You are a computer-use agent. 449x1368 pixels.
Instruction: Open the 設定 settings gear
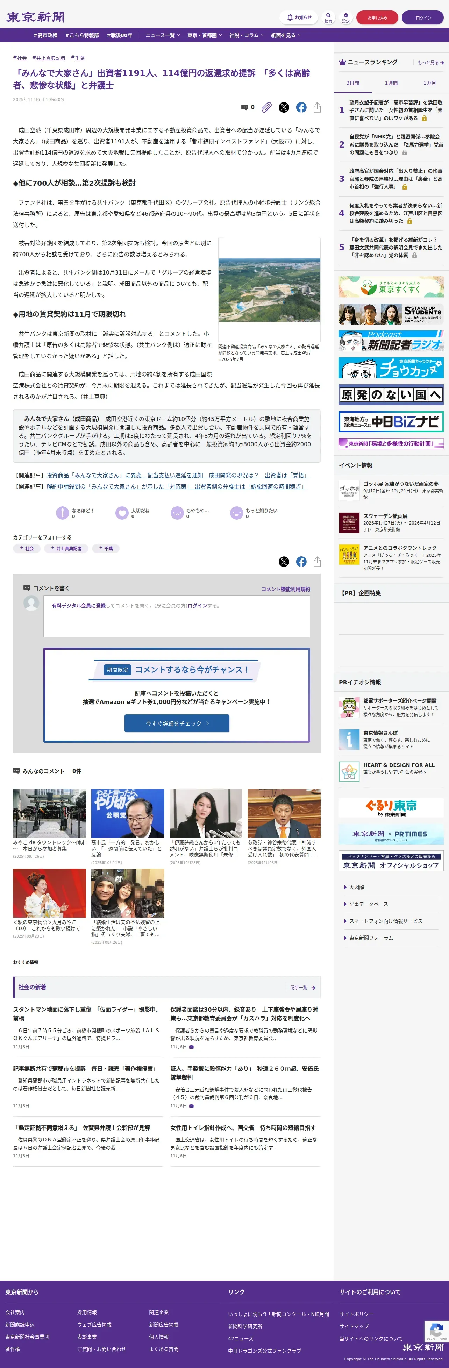(x=346, y=17)
